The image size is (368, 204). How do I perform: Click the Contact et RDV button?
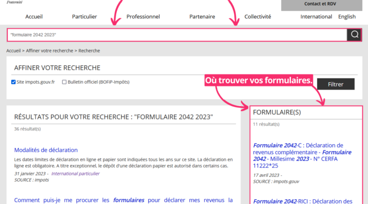point(321,5)
